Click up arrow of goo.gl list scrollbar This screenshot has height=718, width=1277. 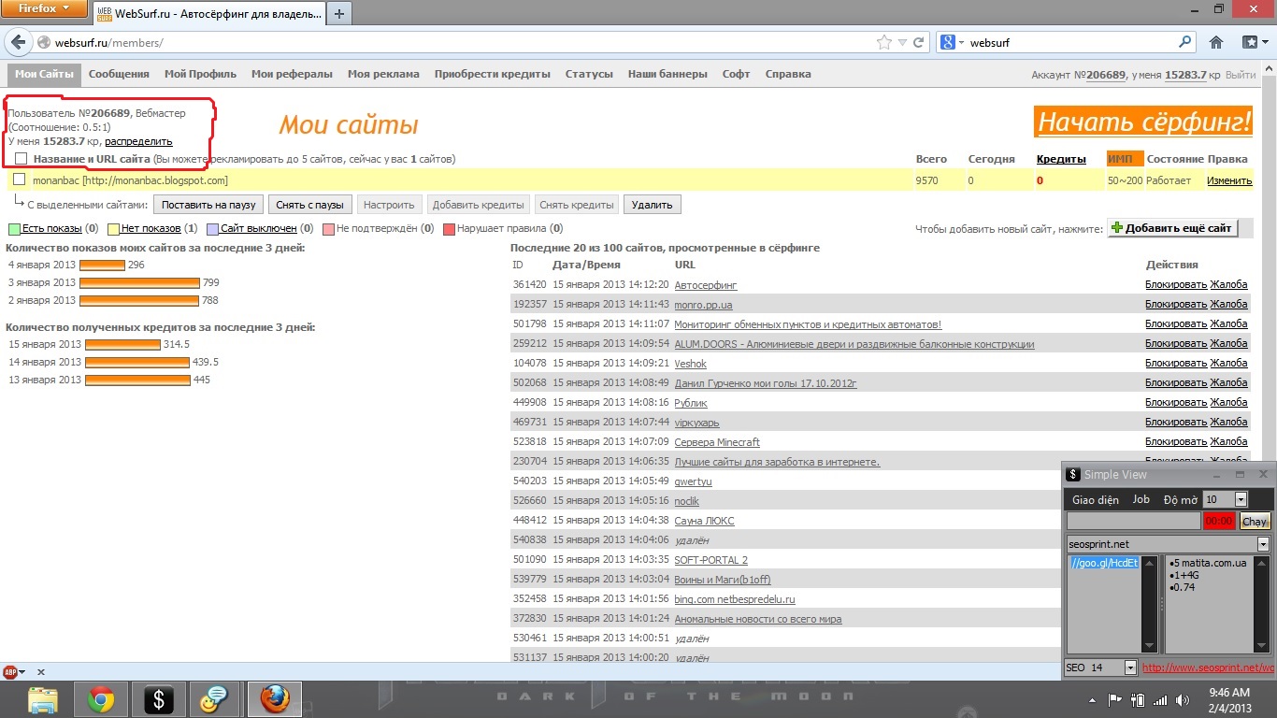1150,563
